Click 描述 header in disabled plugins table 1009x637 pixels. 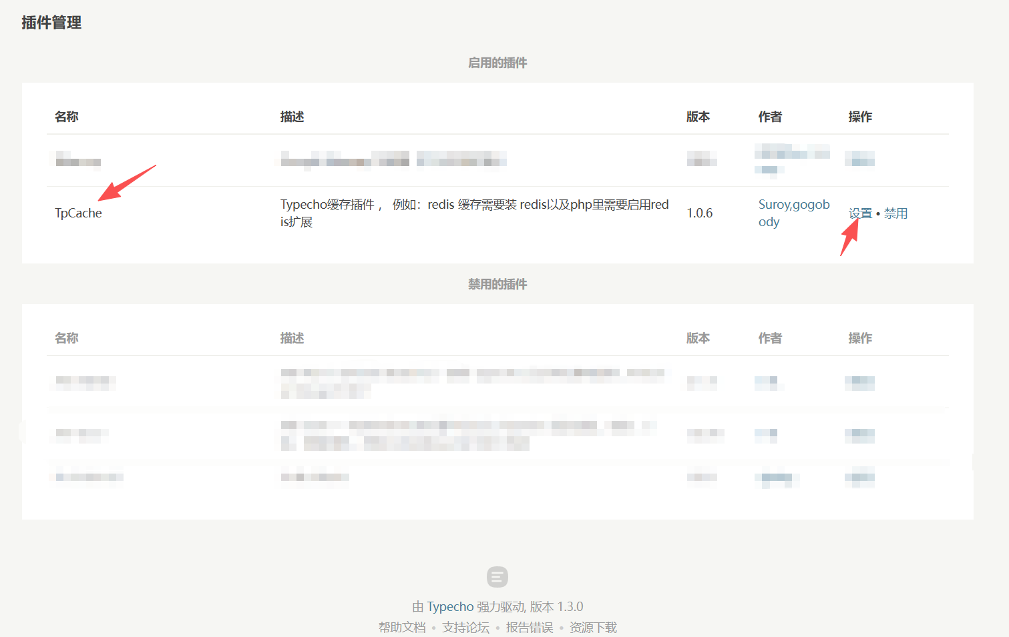tap(292, 338)
